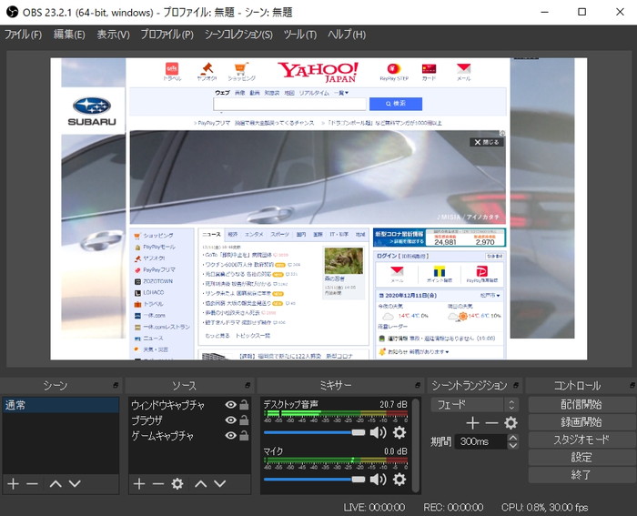Open マイク audio settings gear
This screenshot has width=637, height=516.
[x=399, y=480]
